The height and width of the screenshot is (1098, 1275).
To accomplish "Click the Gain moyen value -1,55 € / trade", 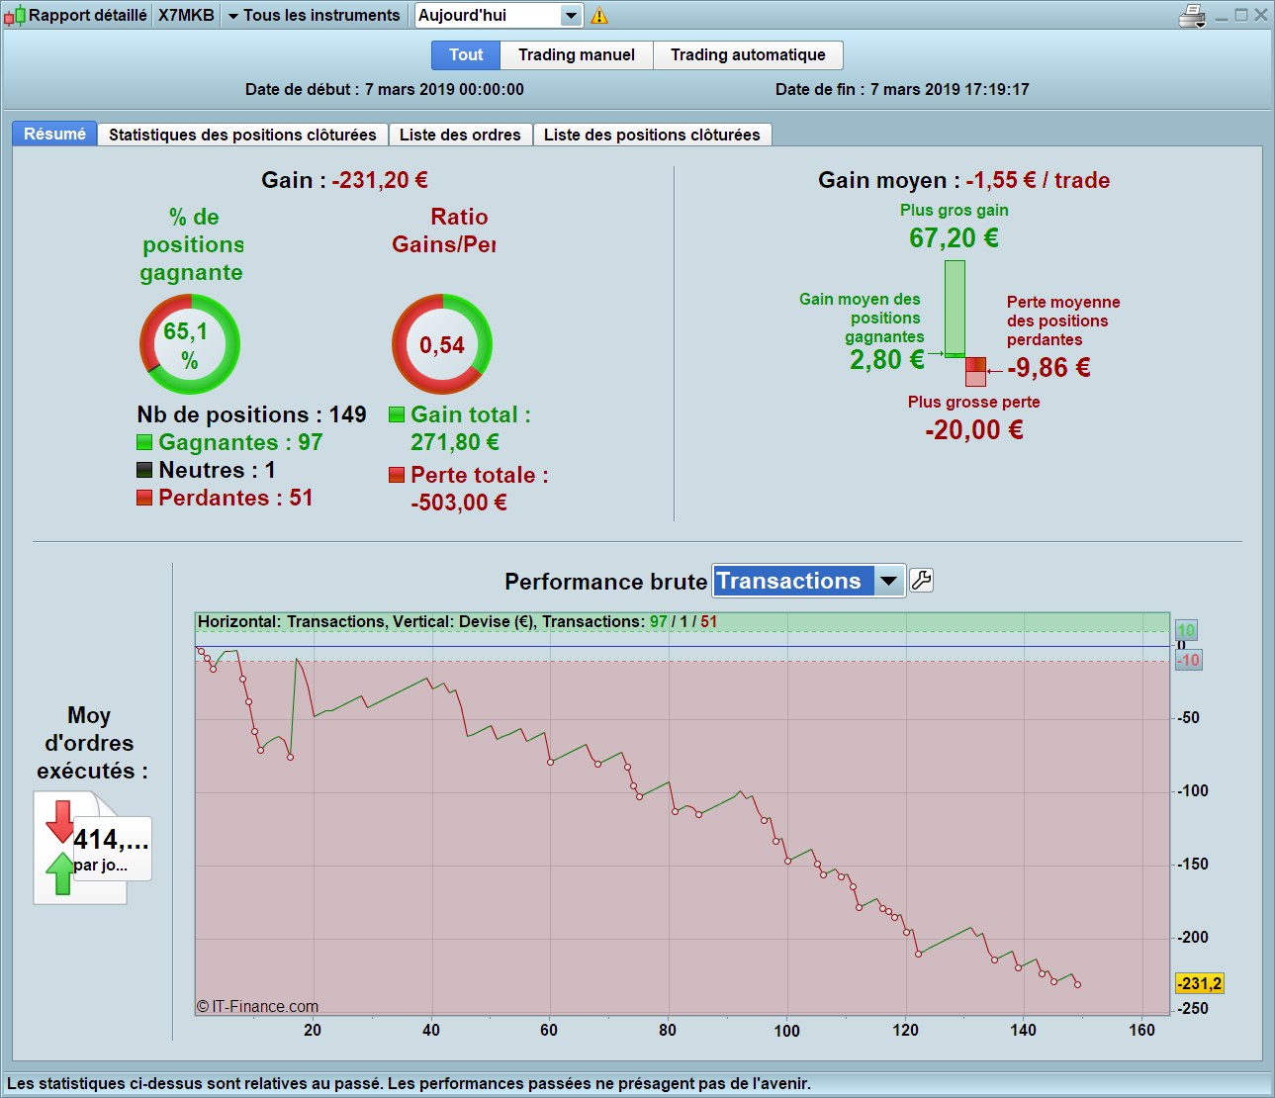I will 1038,180.
